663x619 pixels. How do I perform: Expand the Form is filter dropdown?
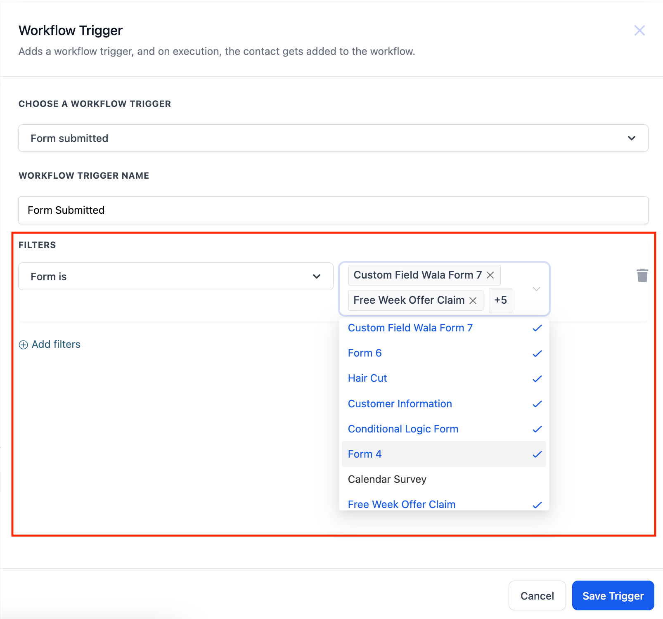pos(175,276)
